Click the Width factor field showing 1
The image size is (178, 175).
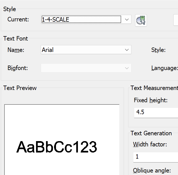tap(156, 157)
